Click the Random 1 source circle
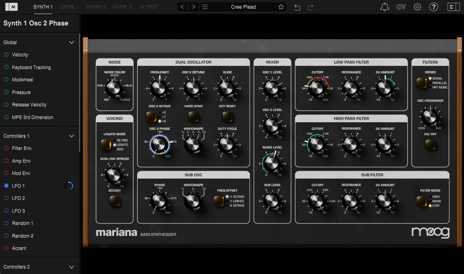Image resolution: width=464 pixels, height=274 pixels. click(x=6, y=223)
